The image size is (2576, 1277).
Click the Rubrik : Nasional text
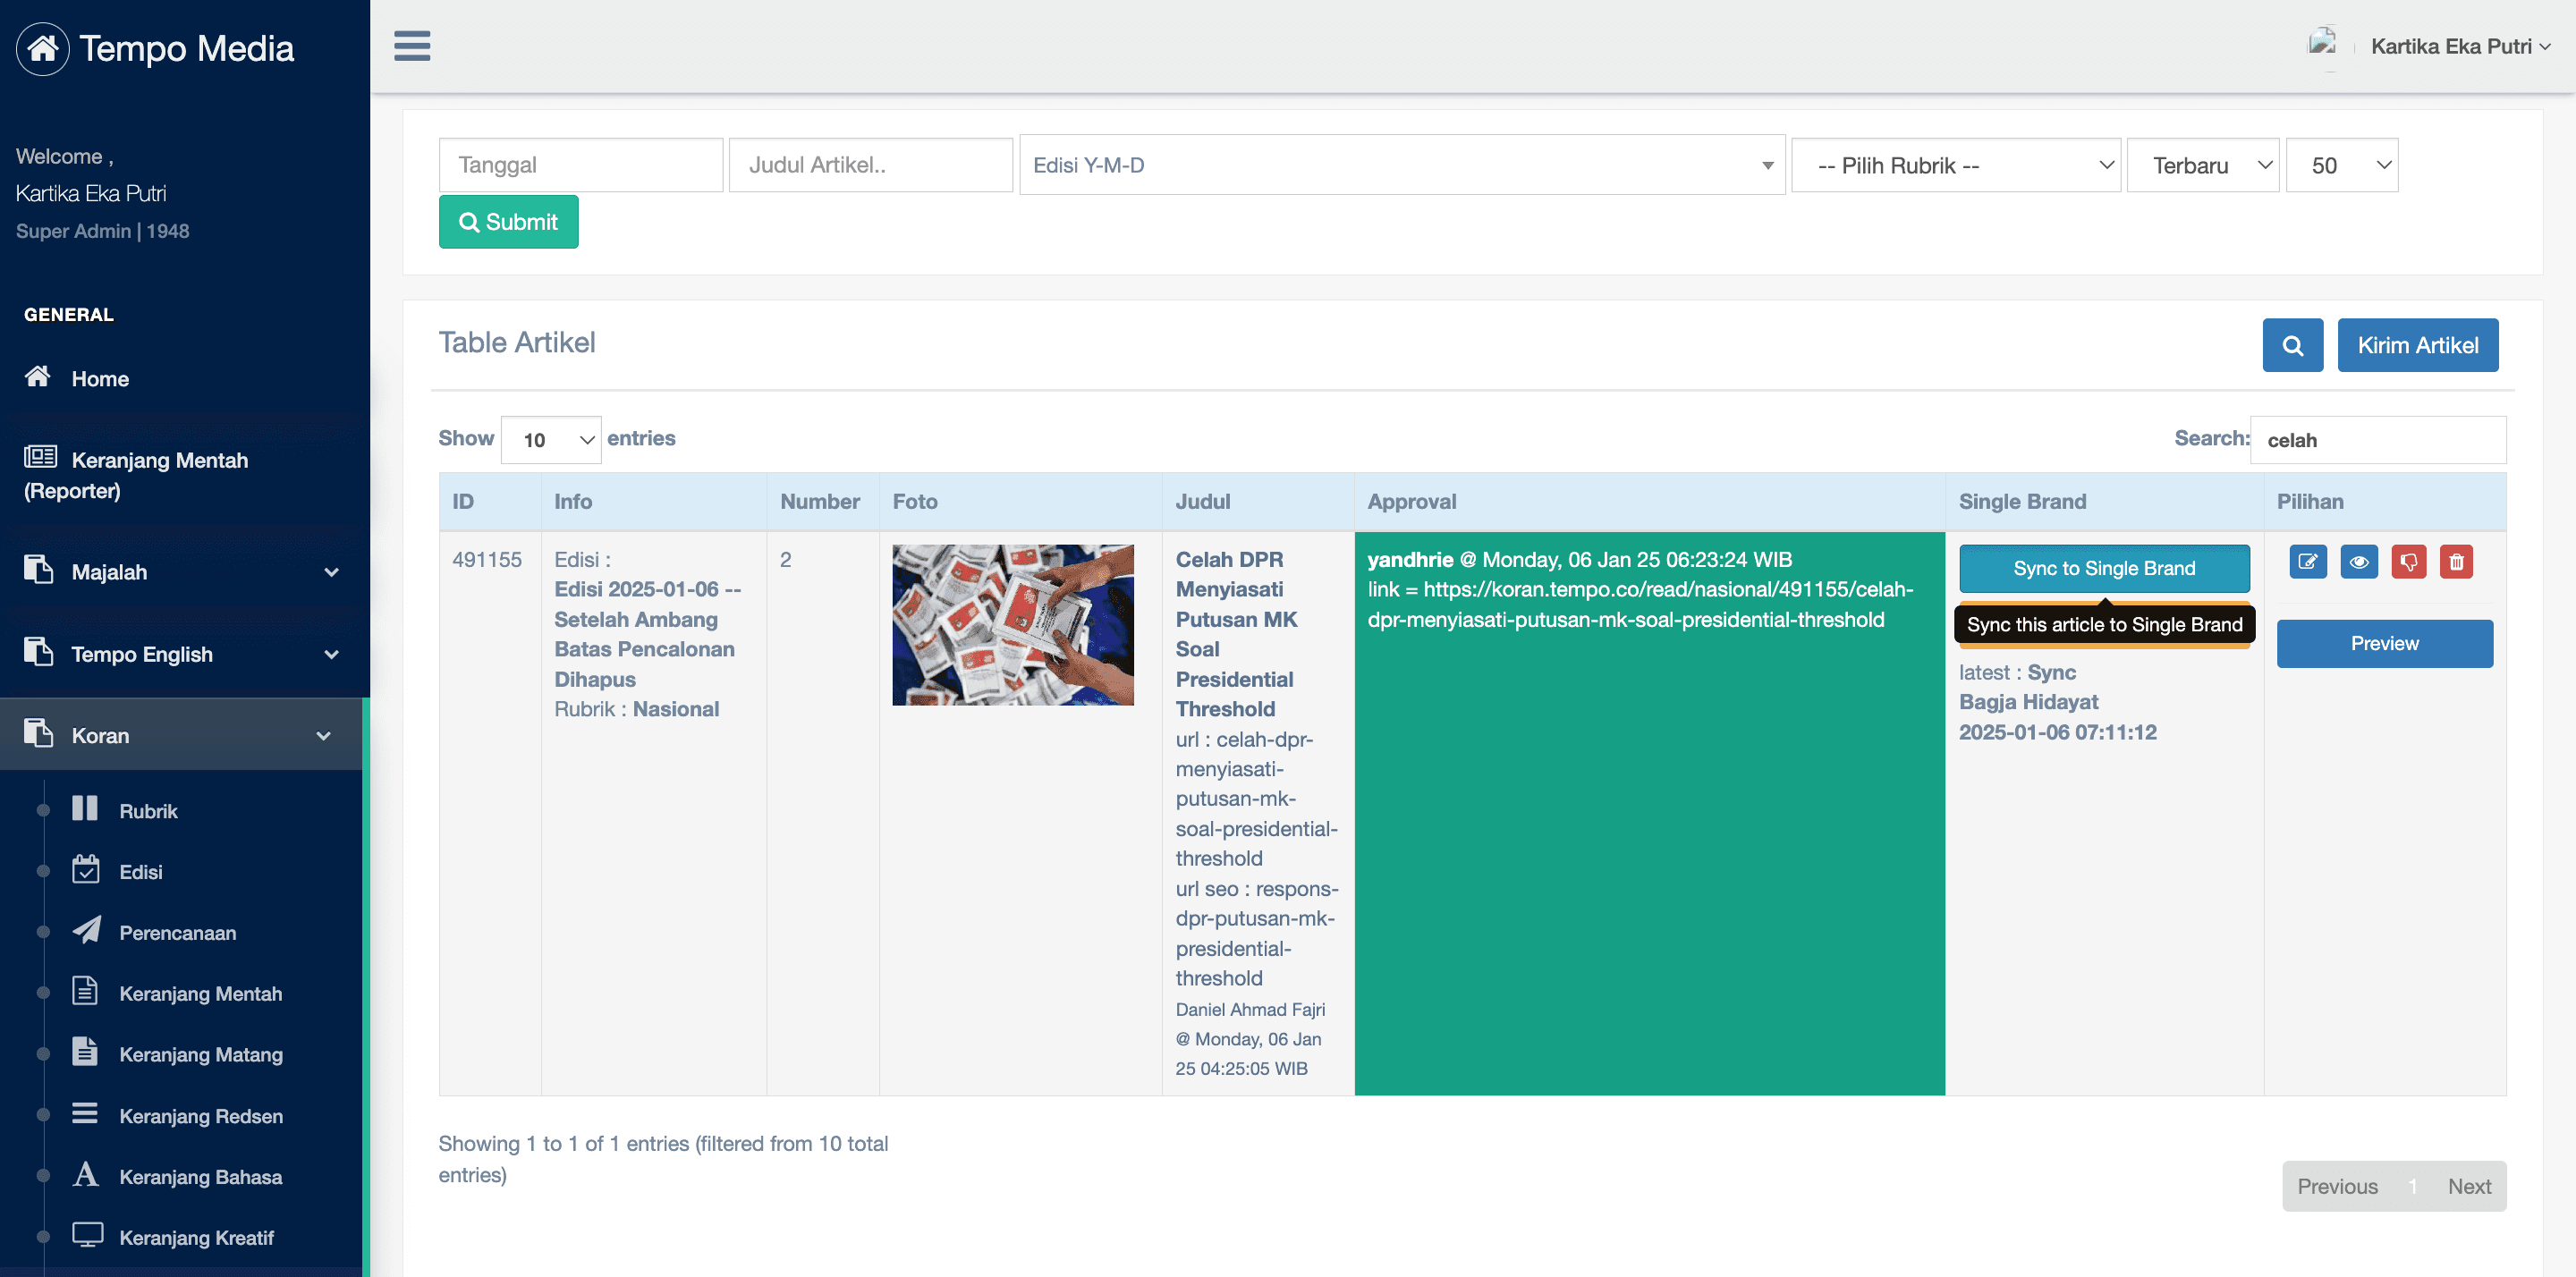636,709
